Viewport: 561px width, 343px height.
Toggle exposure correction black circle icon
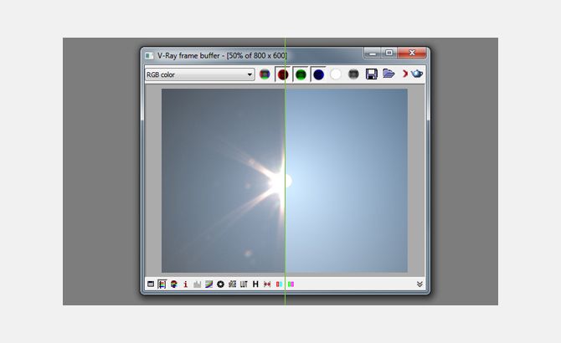pos(220,284)
